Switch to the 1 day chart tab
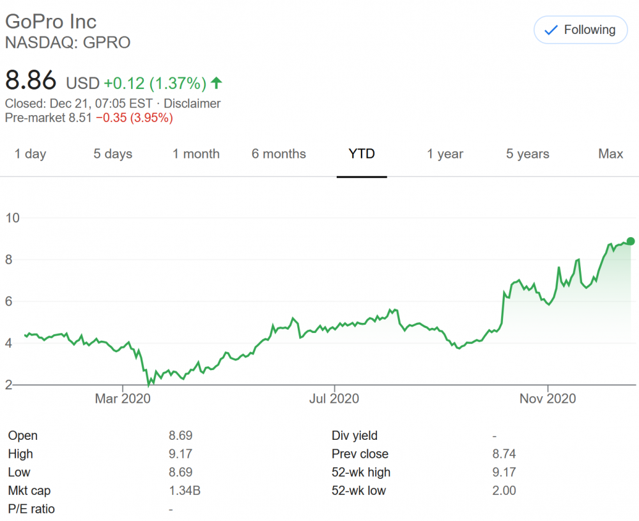The width and height of the screenshot is (639, 521). (x=31, y=154)
